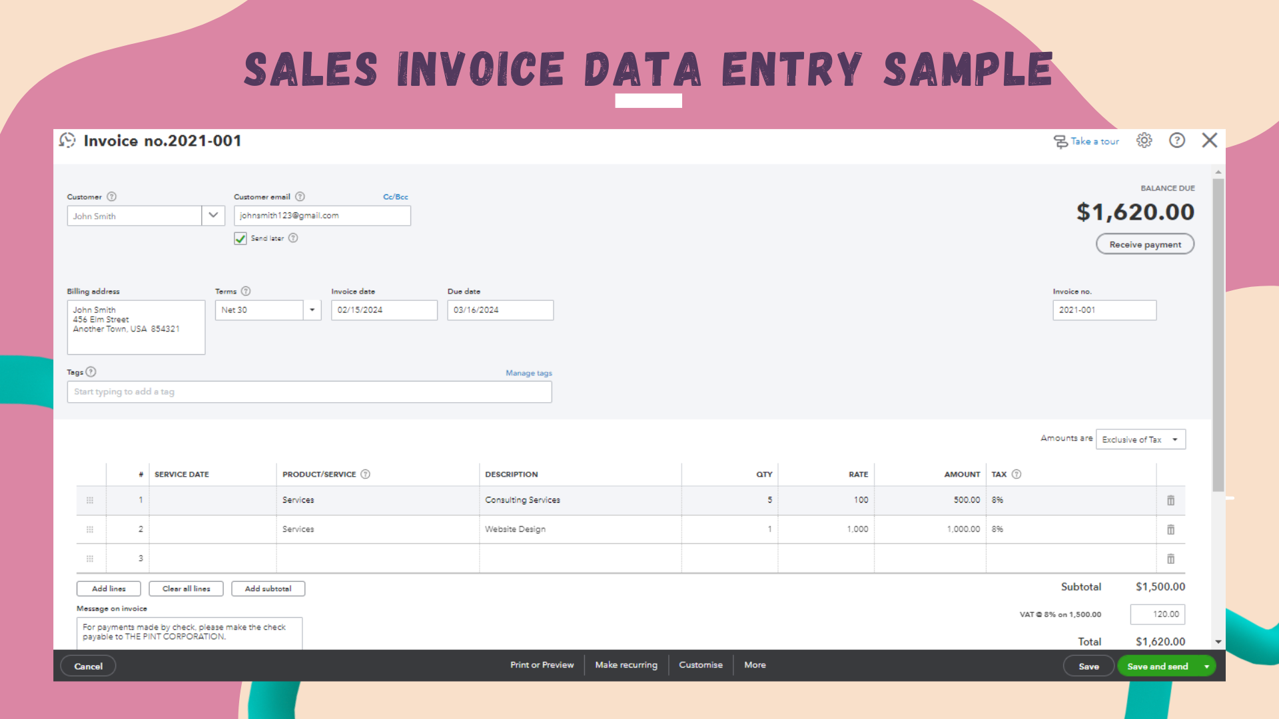Open the Manage tags link
This screenshot has height=719, width=1279.
(528, 373)
